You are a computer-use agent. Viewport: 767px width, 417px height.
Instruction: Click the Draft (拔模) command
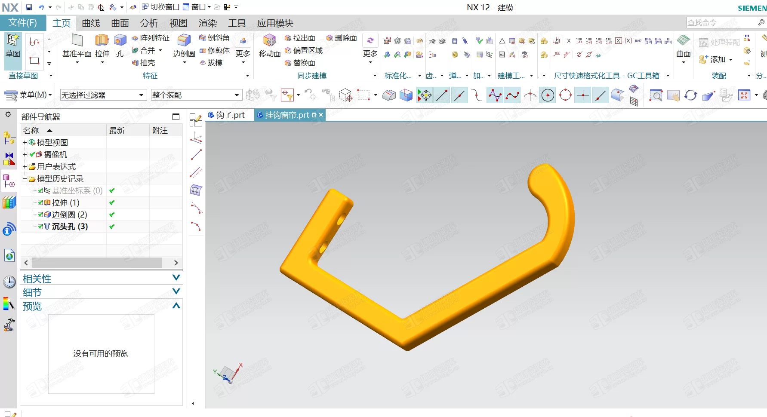click(211, 63)
